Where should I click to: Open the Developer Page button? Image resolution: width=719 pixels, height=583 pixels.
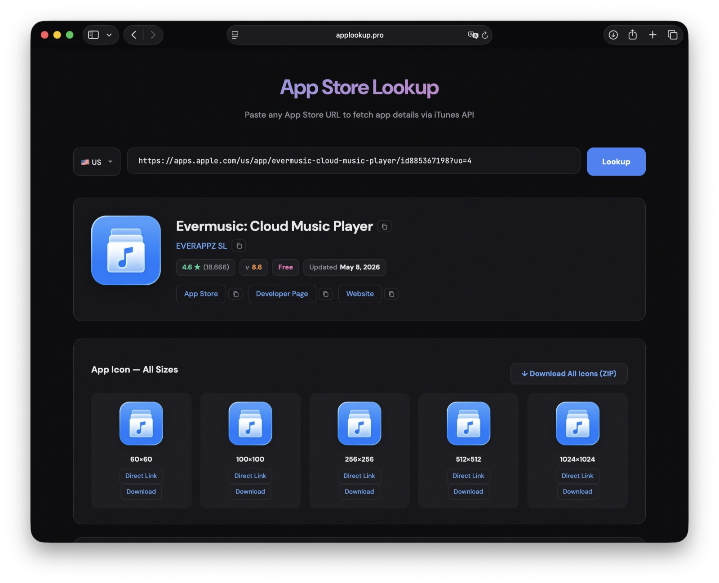tap(282, 294)
